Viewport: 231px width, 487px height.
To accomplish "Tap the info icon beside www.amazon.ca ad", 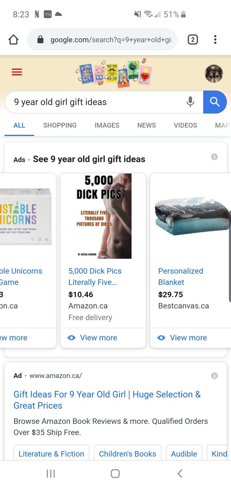I will point(214,376).
